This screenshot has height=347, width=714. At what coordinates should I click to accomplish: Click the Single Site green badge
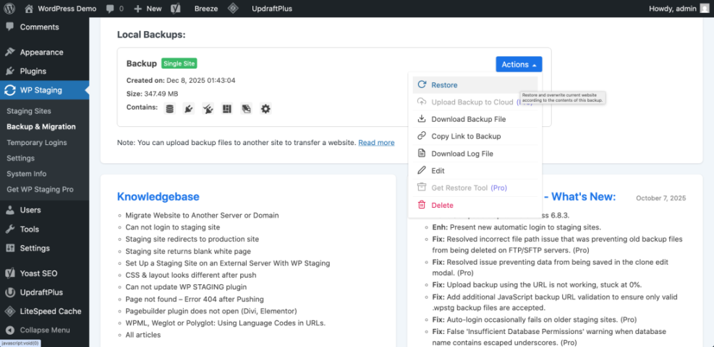click(179, 63)
